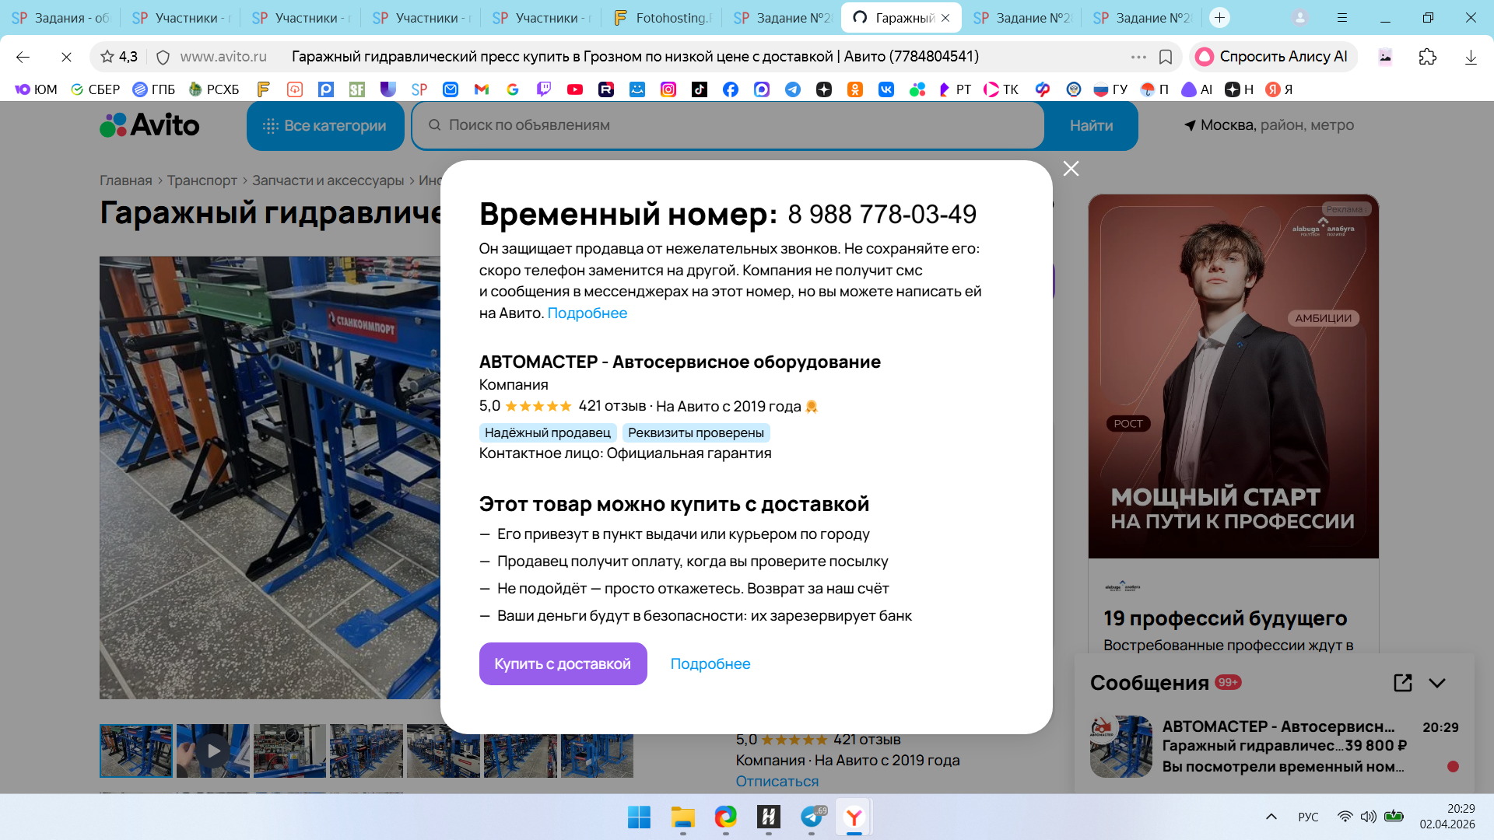Expand the system tray hidden icons
The image size is (1494, 840).
coord(1271,817)
